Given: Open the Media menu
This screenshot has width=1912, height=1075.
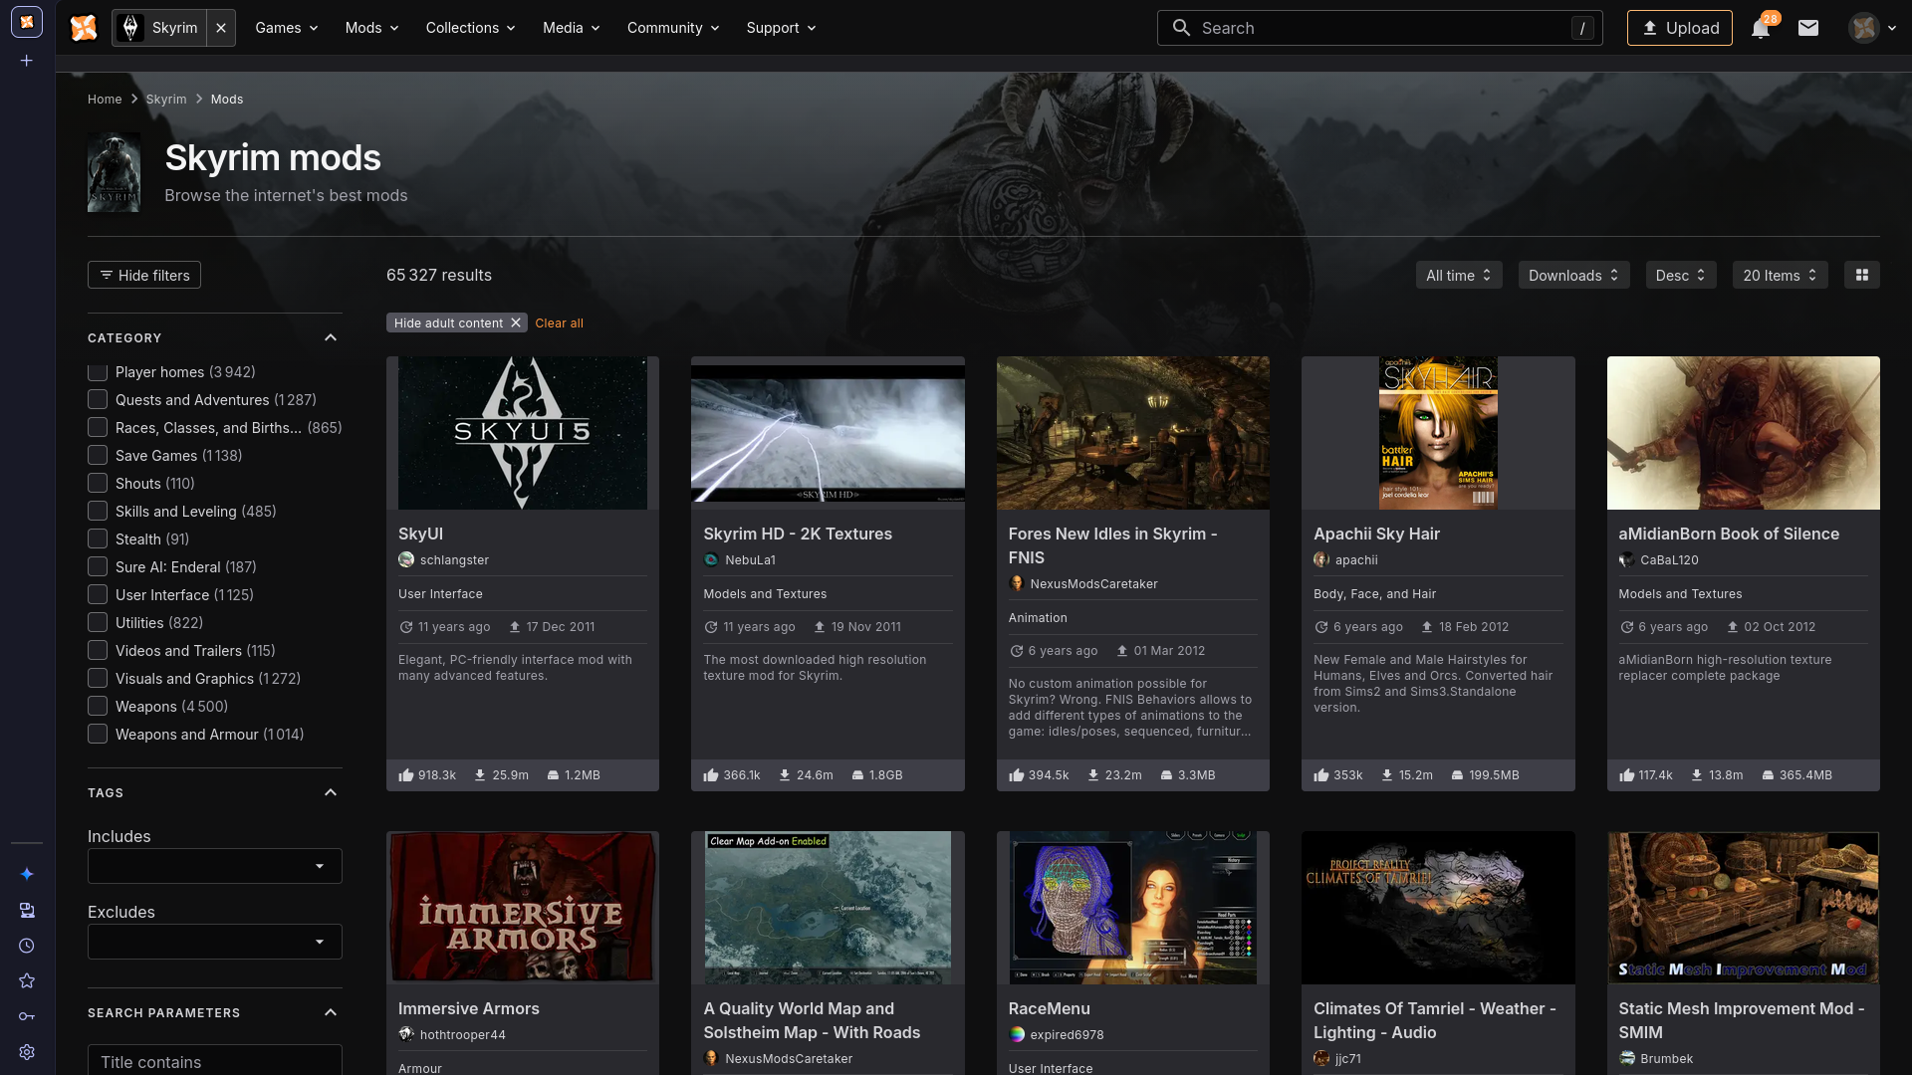Looking at the screenshot, I should click(x=572, y=28).
